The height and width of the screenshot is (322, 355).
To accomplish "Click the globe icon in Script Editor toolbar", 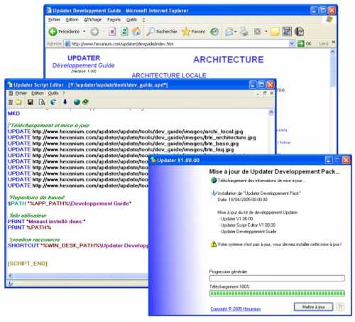I will (x=77, y=102).
